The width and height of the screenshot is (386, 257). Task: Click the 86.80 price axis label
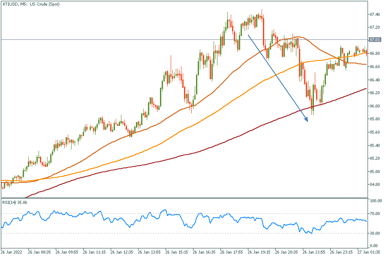click(x=375, y=54)
